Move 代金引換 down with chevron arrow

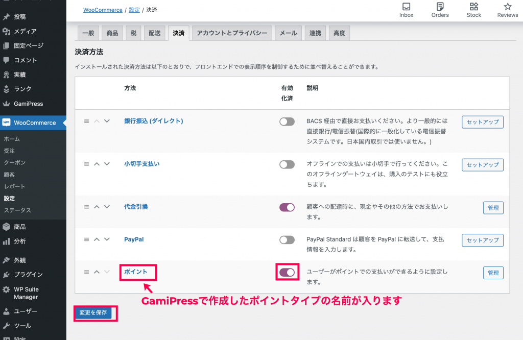(107, 207)
